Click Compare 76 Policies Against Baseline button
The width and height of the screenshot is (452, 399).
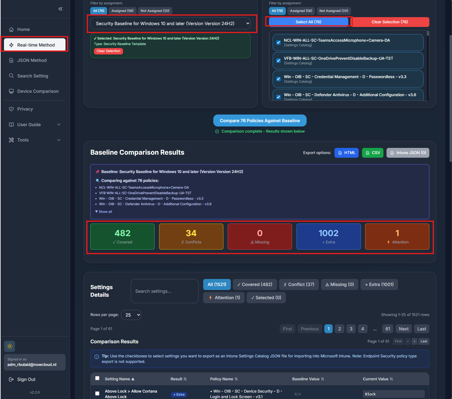(260, 121)
